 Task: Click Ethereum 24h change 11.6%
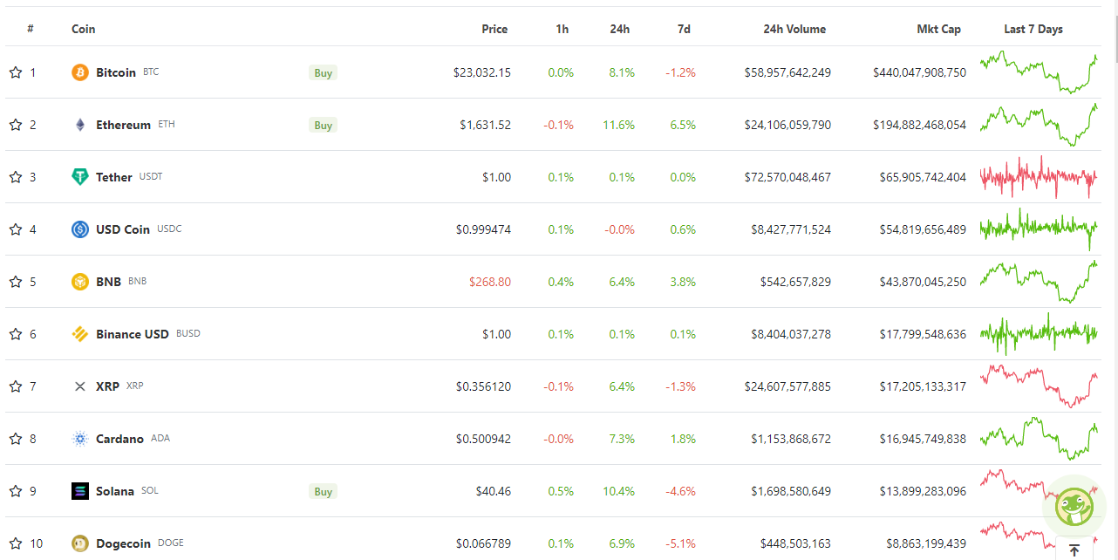point(619,125)
